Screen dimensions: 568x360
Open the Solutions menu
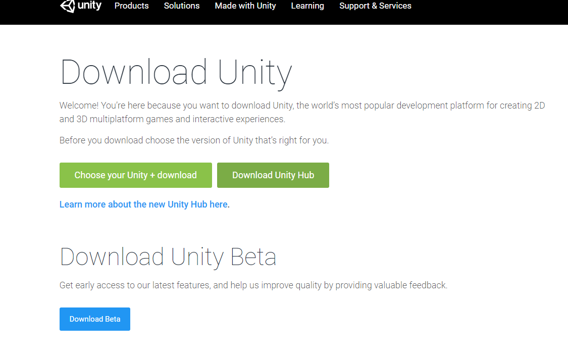click(x=181, y=6)
